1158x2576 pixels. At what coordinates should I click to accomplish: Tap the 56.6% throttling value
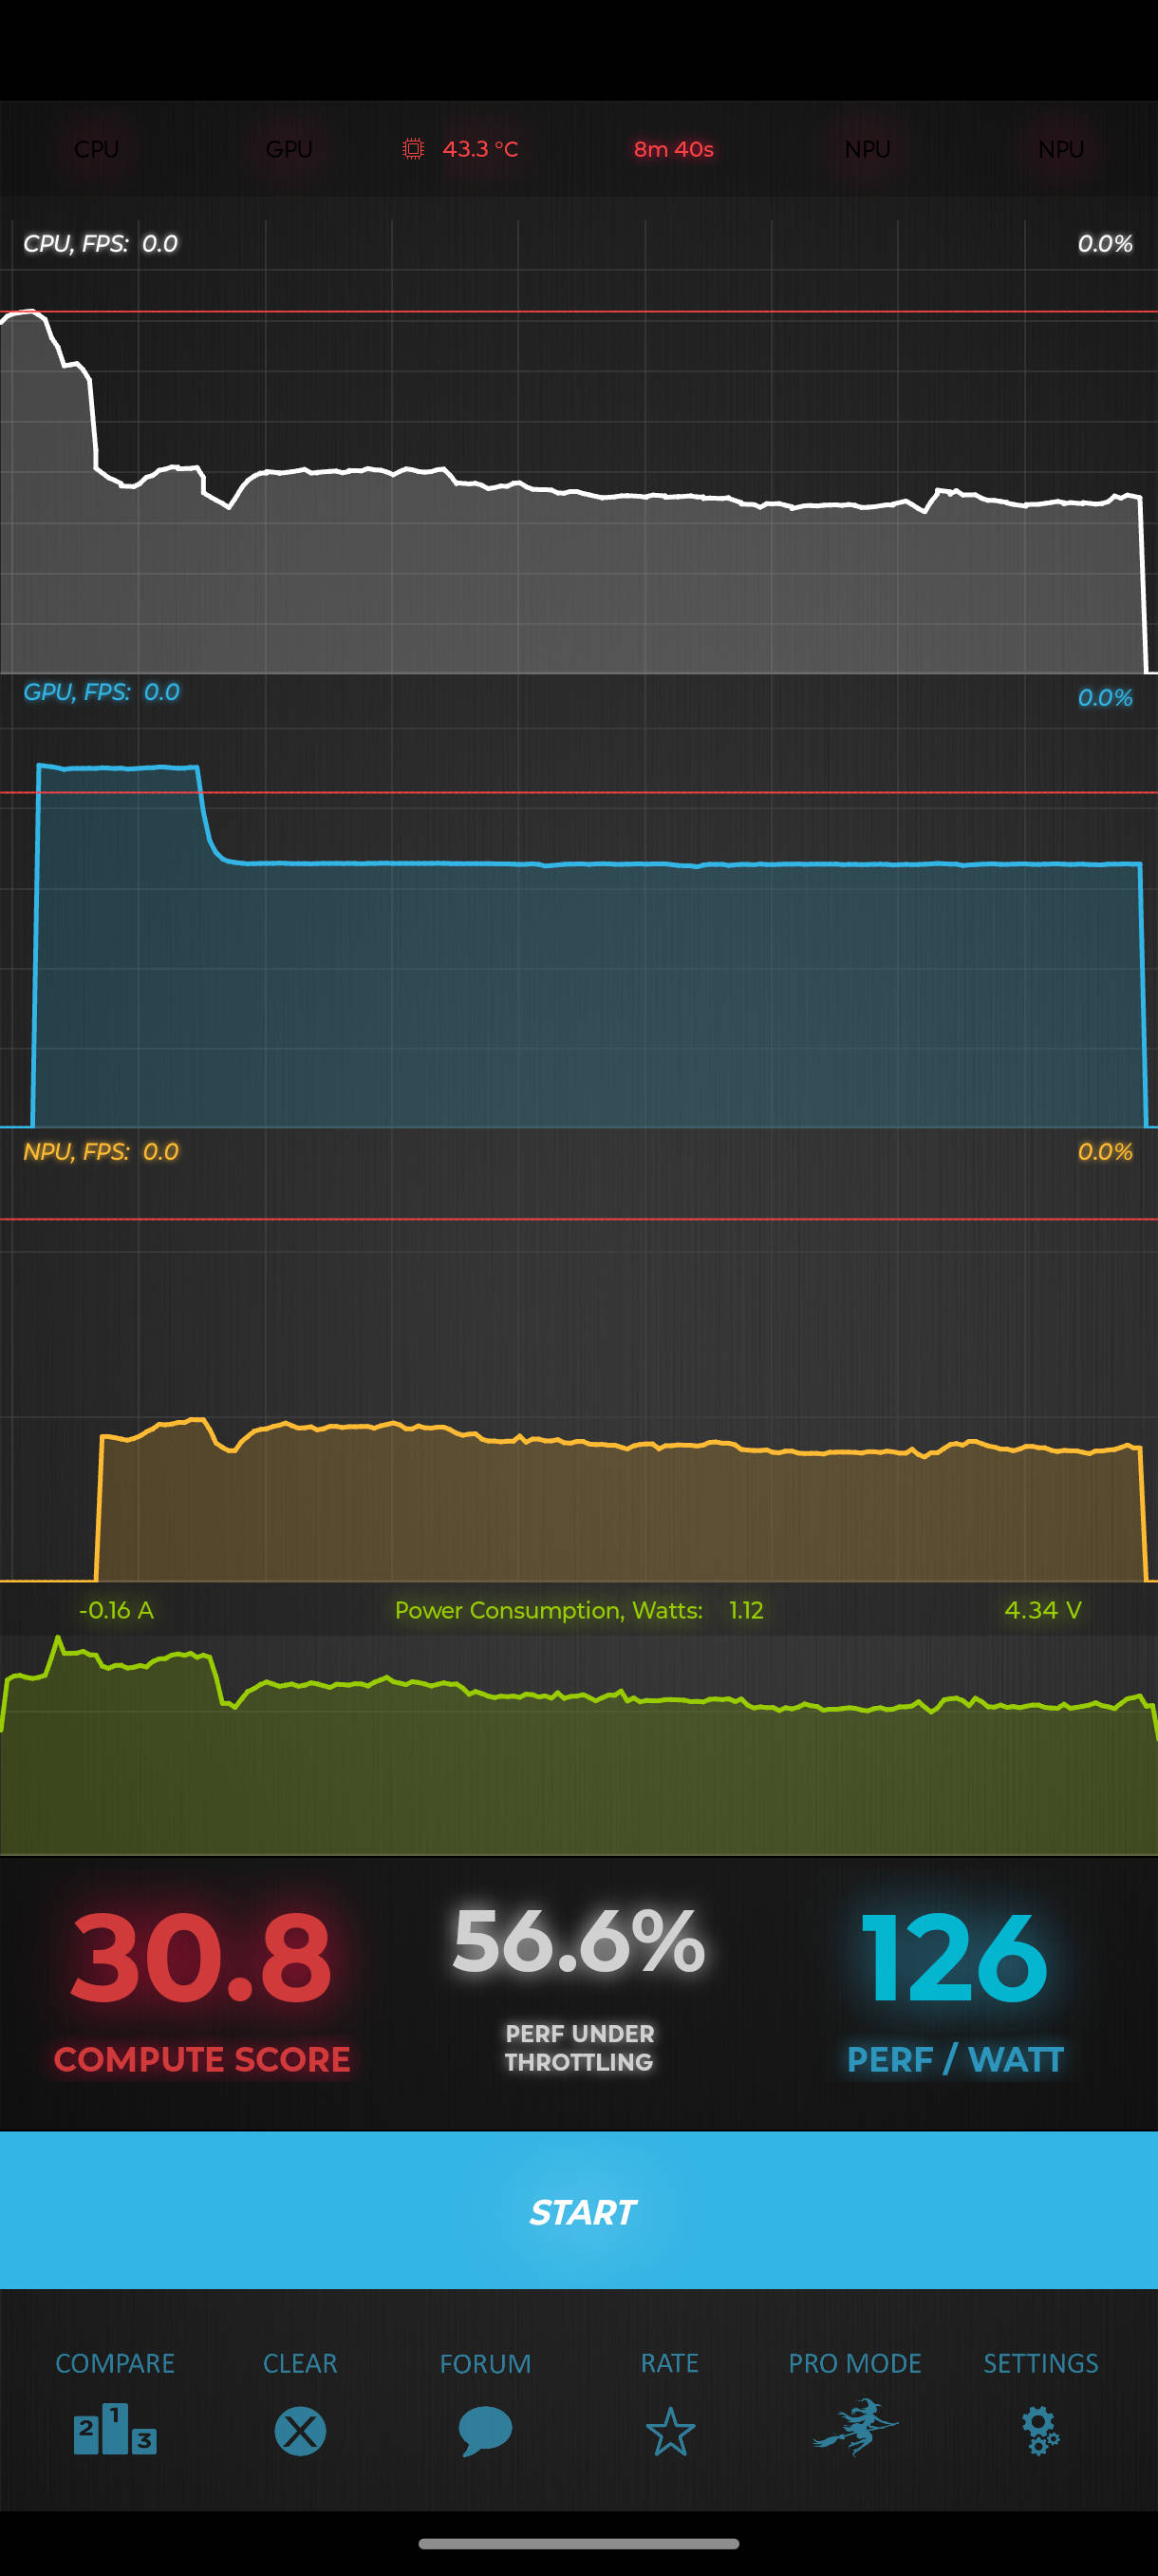coord(578,1940)
